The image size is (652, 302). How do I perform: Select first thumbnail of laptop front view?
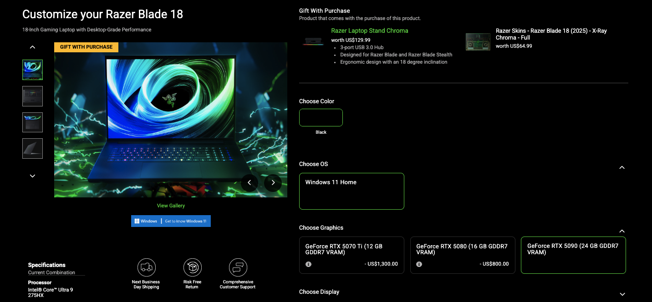click(32, 70)
